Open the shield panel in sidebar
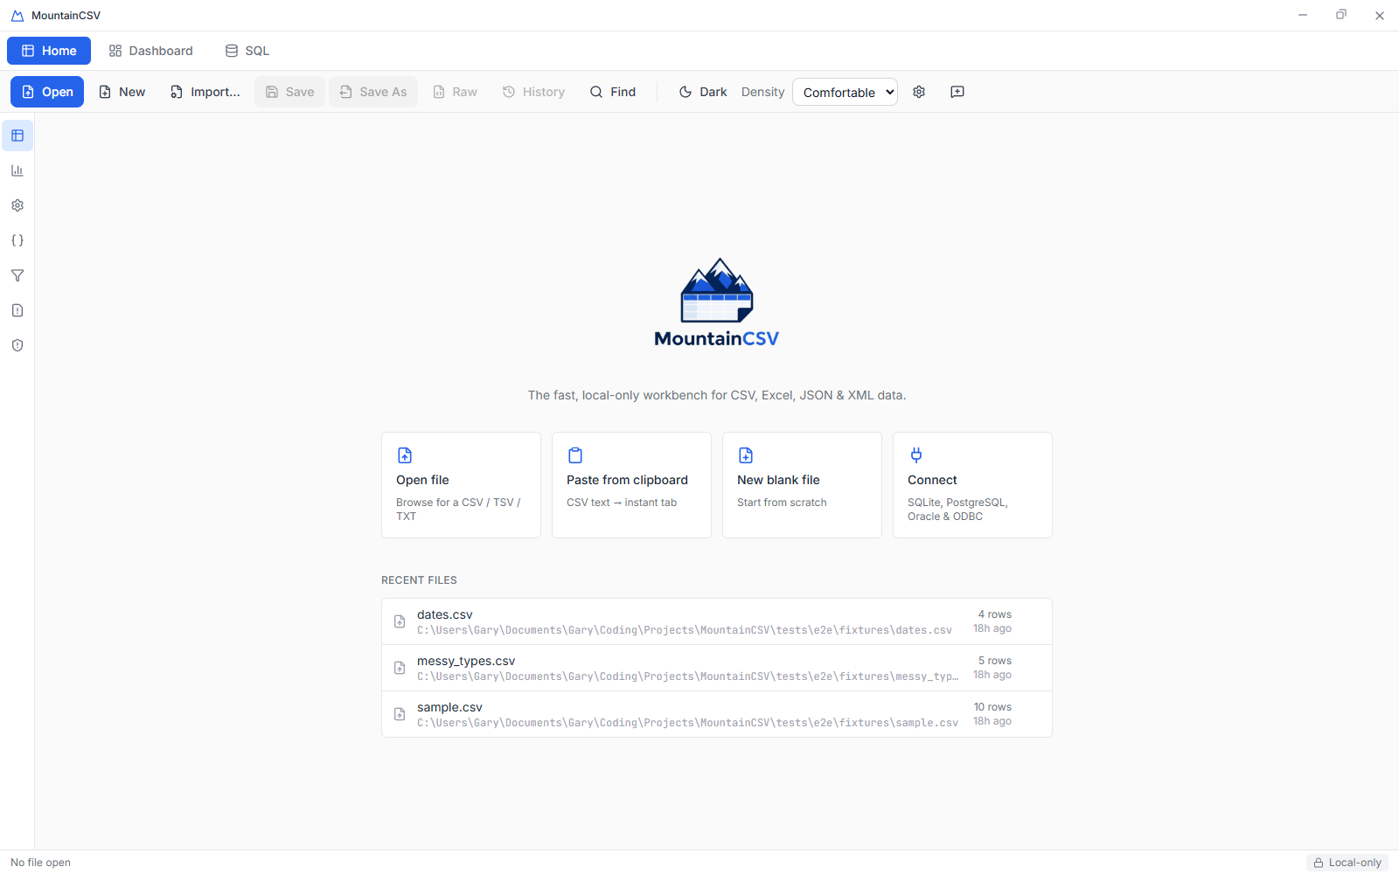1399x874 pixels. click(x=17, y=345)
